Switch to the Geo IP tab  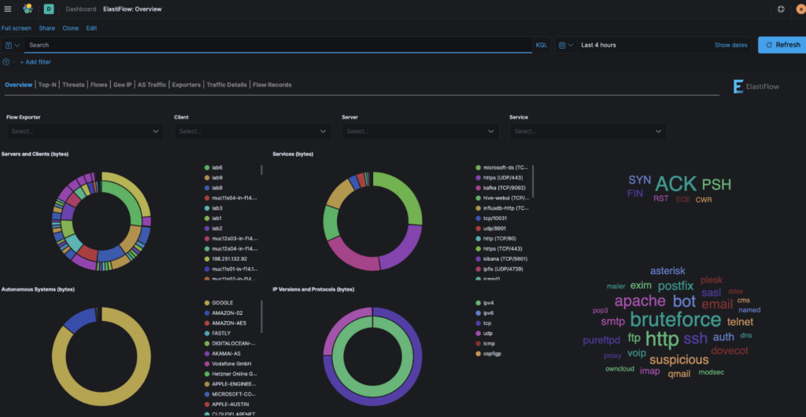point(122,85)
